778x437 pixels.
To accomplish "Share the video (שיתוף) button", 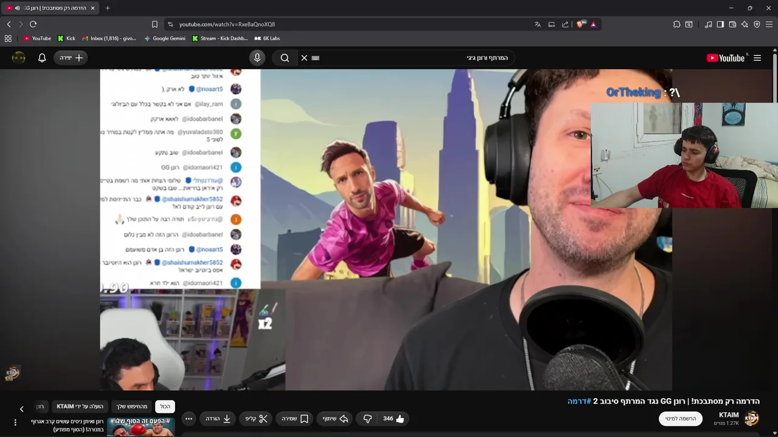I will [335, 419].
